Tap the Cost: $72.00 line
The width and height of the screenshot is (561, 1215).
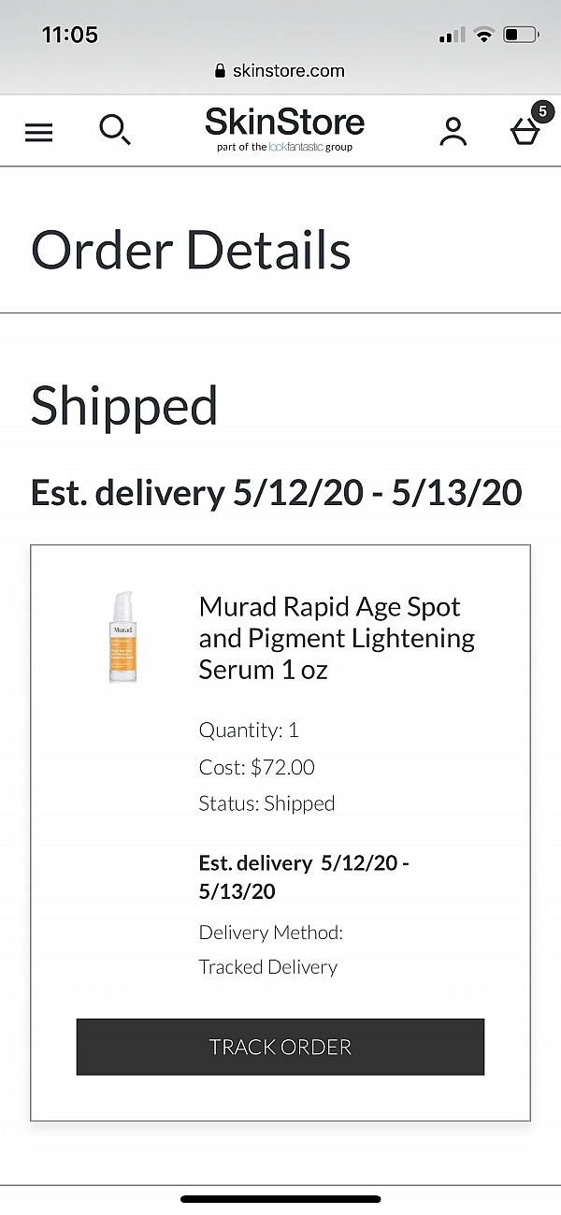coord(256,767)
